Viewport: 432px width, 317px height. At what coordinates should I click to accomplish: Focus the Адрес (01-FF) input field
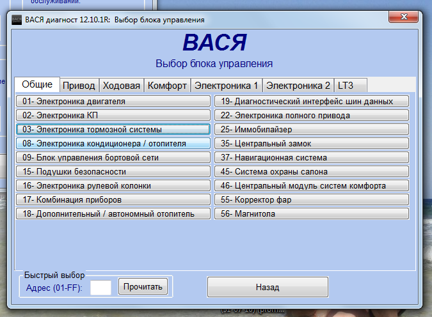(x=101, y=288)
